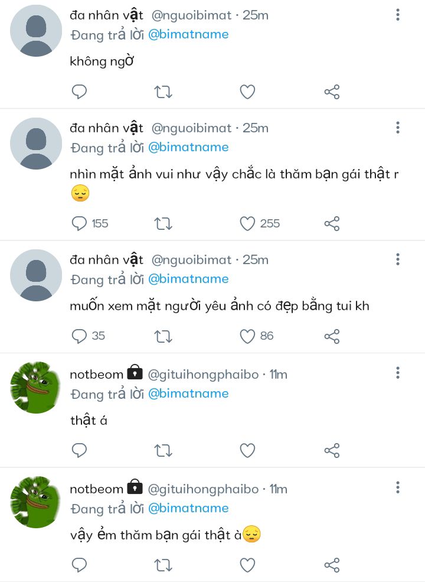Like the tweet with 255 likes

(x=247, y=223)
